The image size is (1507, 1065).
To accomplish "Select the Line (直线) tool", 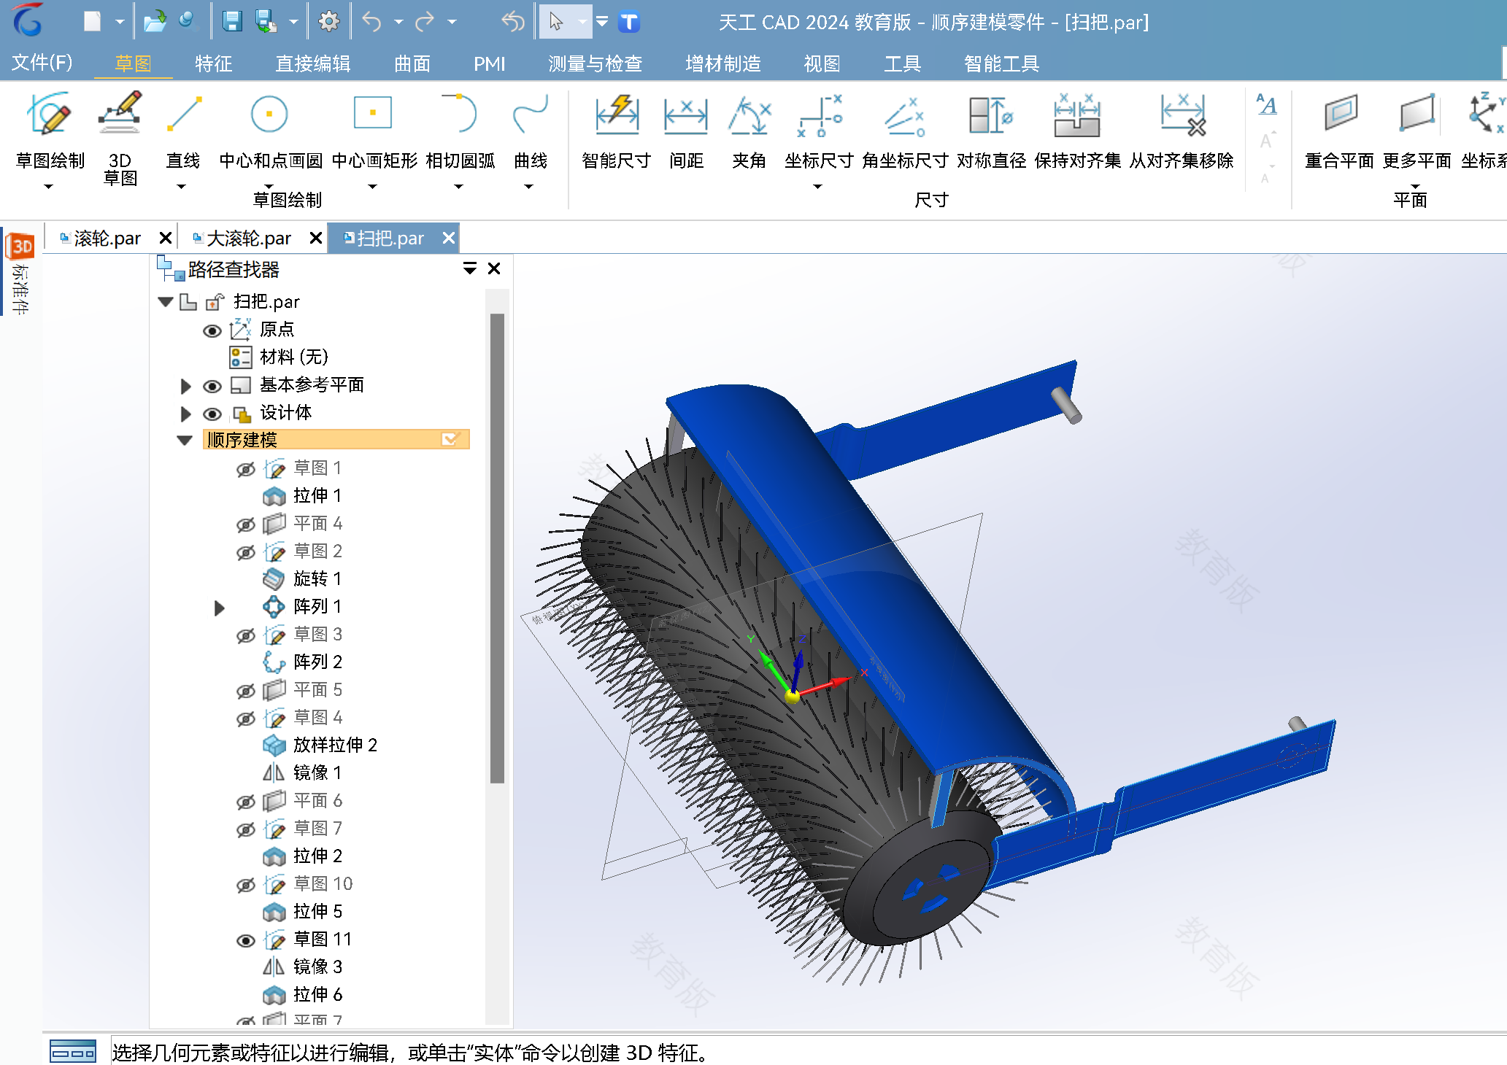I will click(x=182, y=131).
